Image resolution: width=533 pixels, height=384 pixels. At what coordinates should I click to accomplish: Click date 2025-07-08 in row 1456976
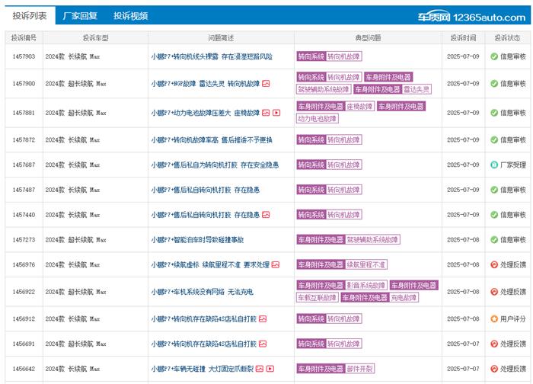[463, 264]
